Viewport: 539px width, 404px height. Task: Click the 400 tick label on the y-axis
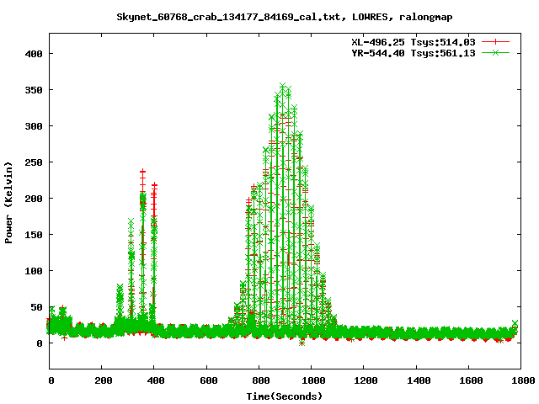pyautogui.click(x=34, y=54)
